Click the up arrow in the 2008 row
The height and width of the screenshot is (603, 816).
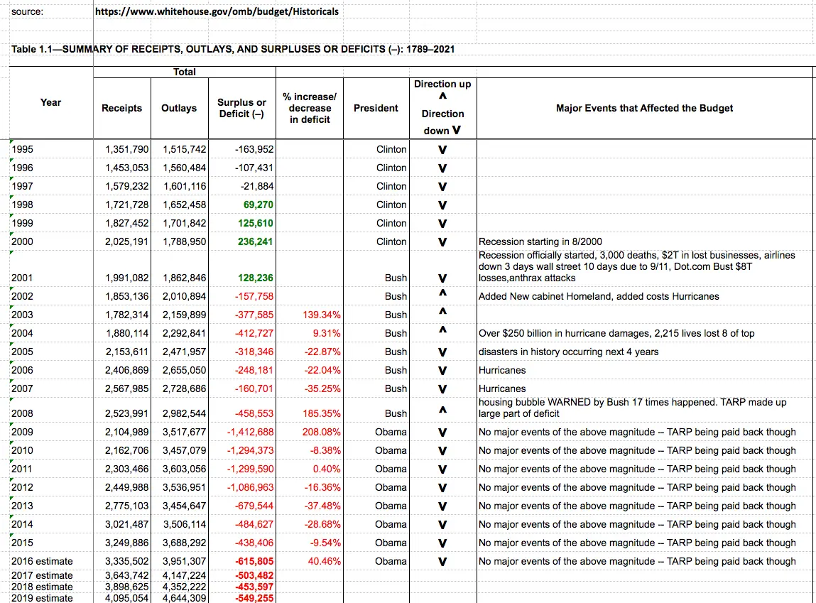click(442, 410)
